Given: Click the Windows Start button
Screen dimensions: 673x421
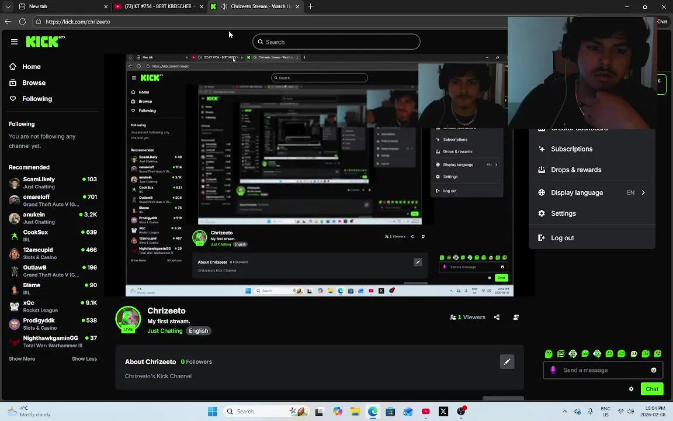Looking at the screenshot, I should pos(213,411).
